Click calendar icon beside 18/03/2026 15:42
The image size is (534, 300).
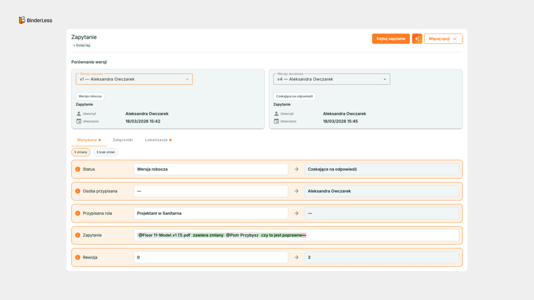[79, 121]
